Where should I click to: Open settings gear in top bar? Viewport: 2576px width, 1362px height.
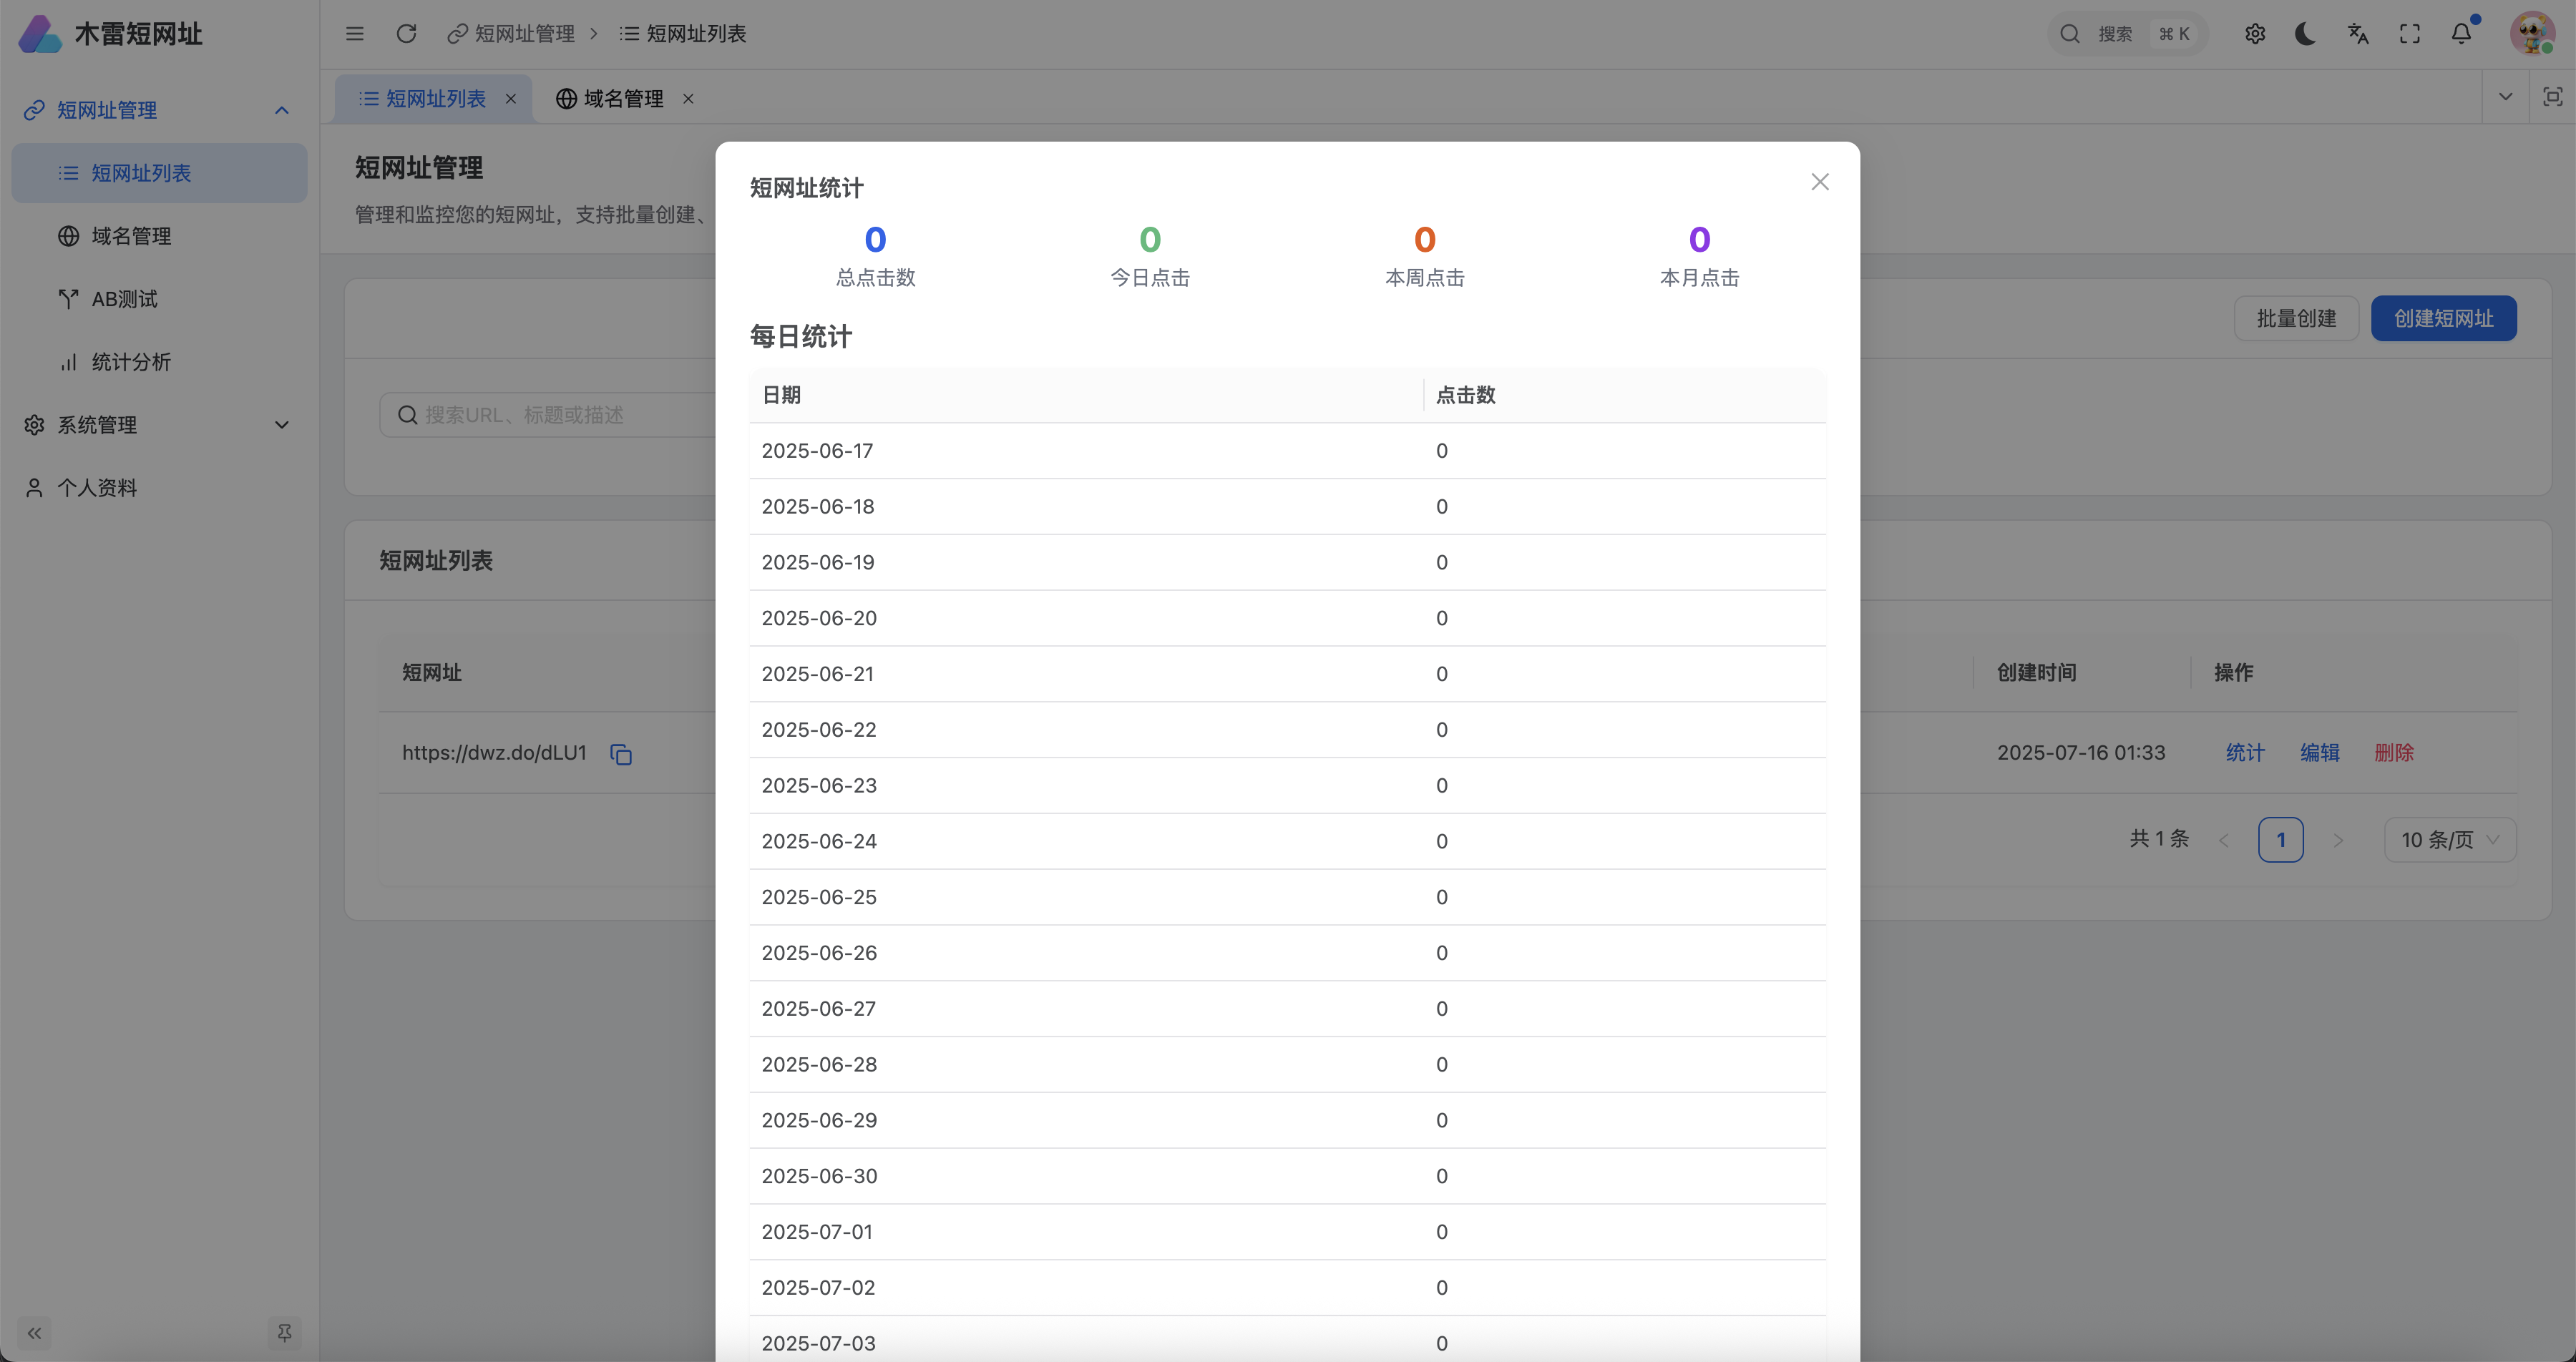coord(2254,34)
